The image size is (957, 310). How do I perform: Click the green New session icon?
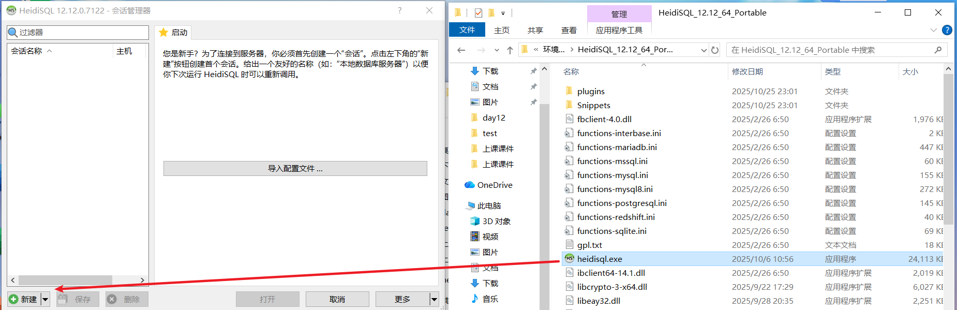(x=14, y=299)
